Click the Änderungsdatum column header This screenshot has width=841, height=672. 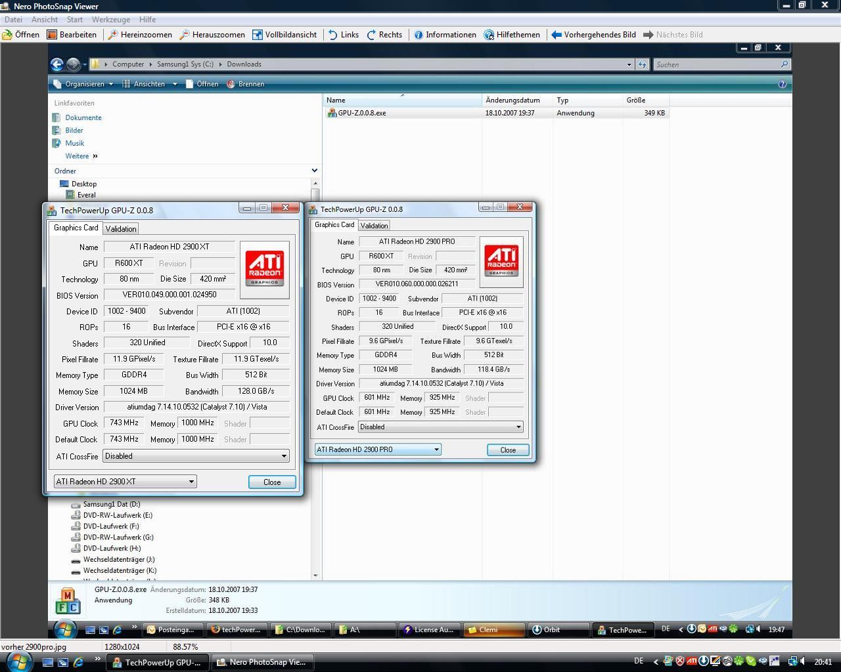tap(517, 100)
